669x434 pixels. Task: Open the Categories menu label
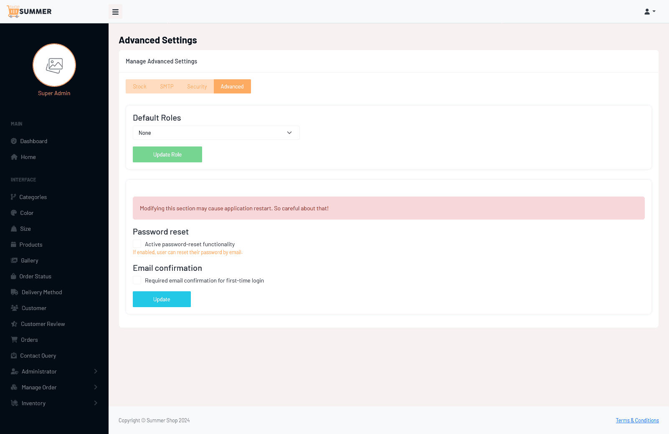[x=33, y=197]
